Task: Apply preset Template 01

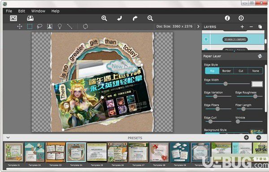Action: 14,152
